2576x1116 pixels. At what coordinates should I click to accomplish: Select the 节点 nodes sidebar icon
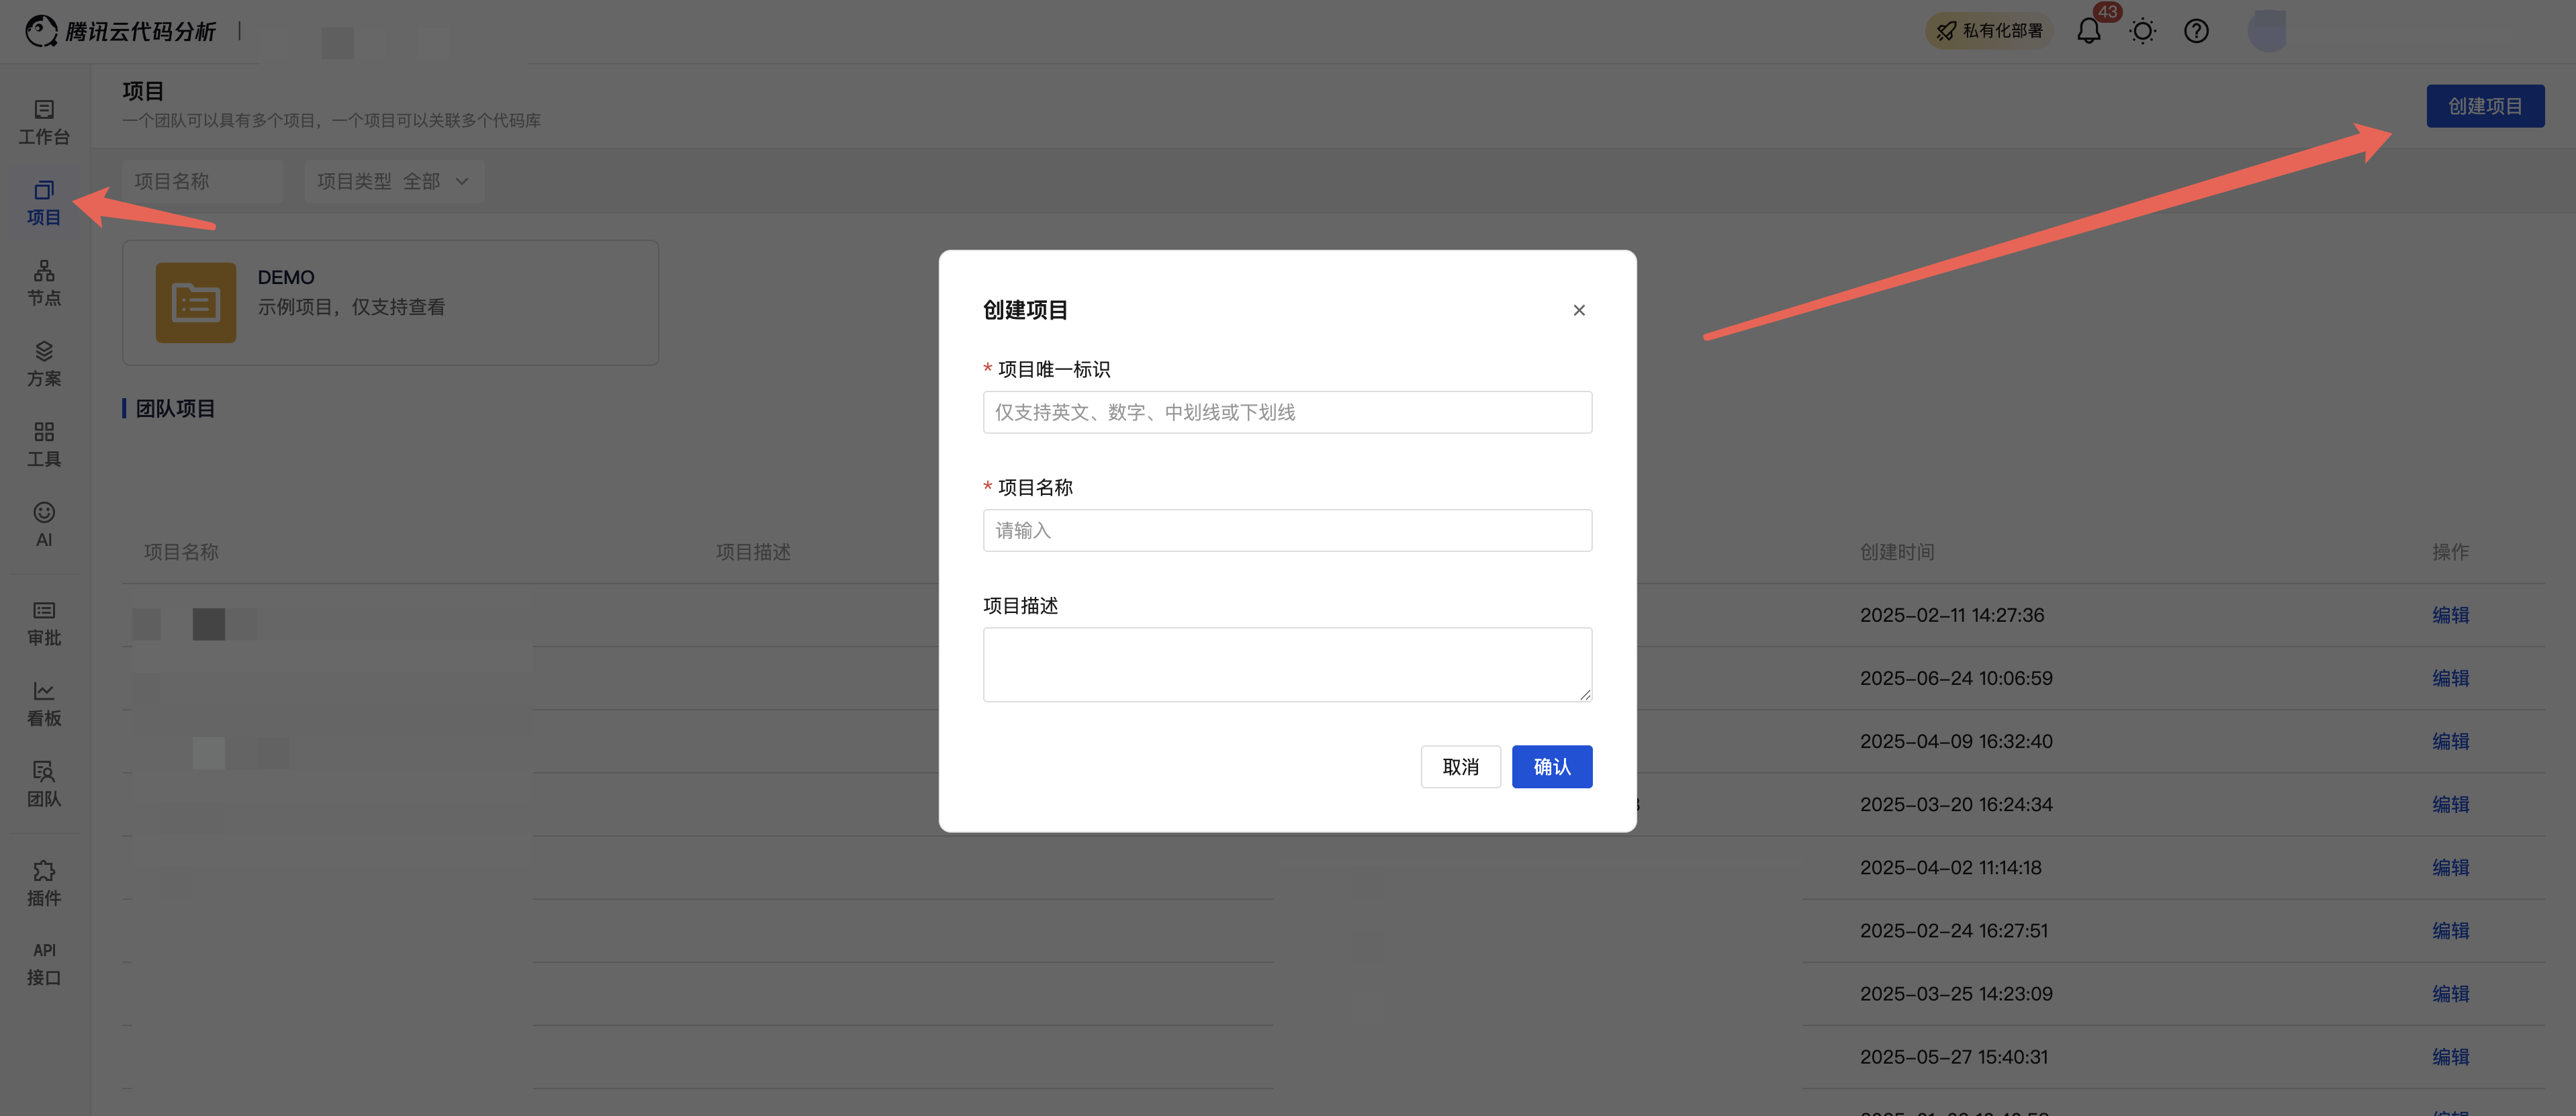44,283
